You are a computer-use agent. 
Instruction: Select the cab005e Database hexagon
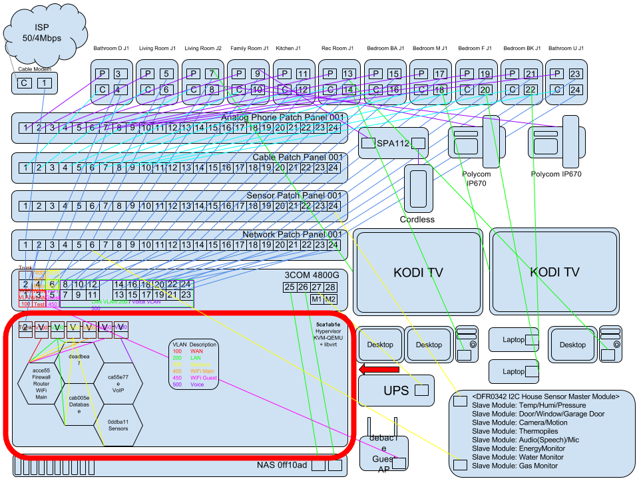point(79,404)
